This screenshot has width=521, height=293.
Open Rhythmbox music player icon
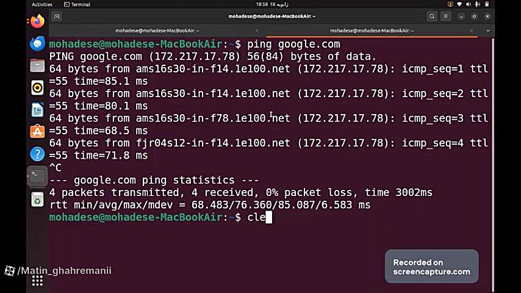point(37,88)
